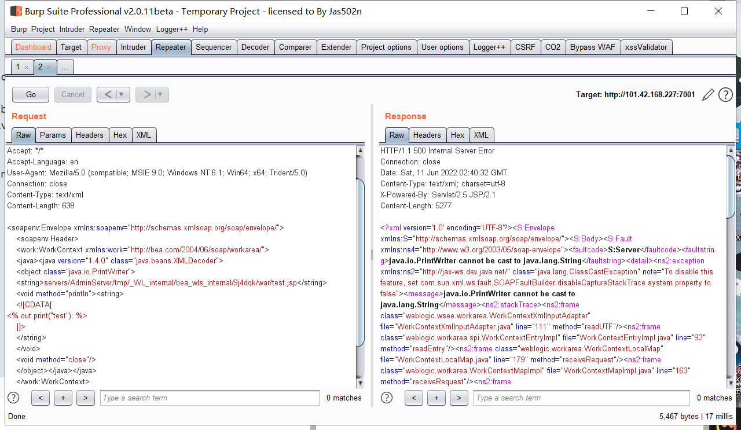Open response search options plus button
This screenshot has width=741, height=430.
(x=436, y=398)
